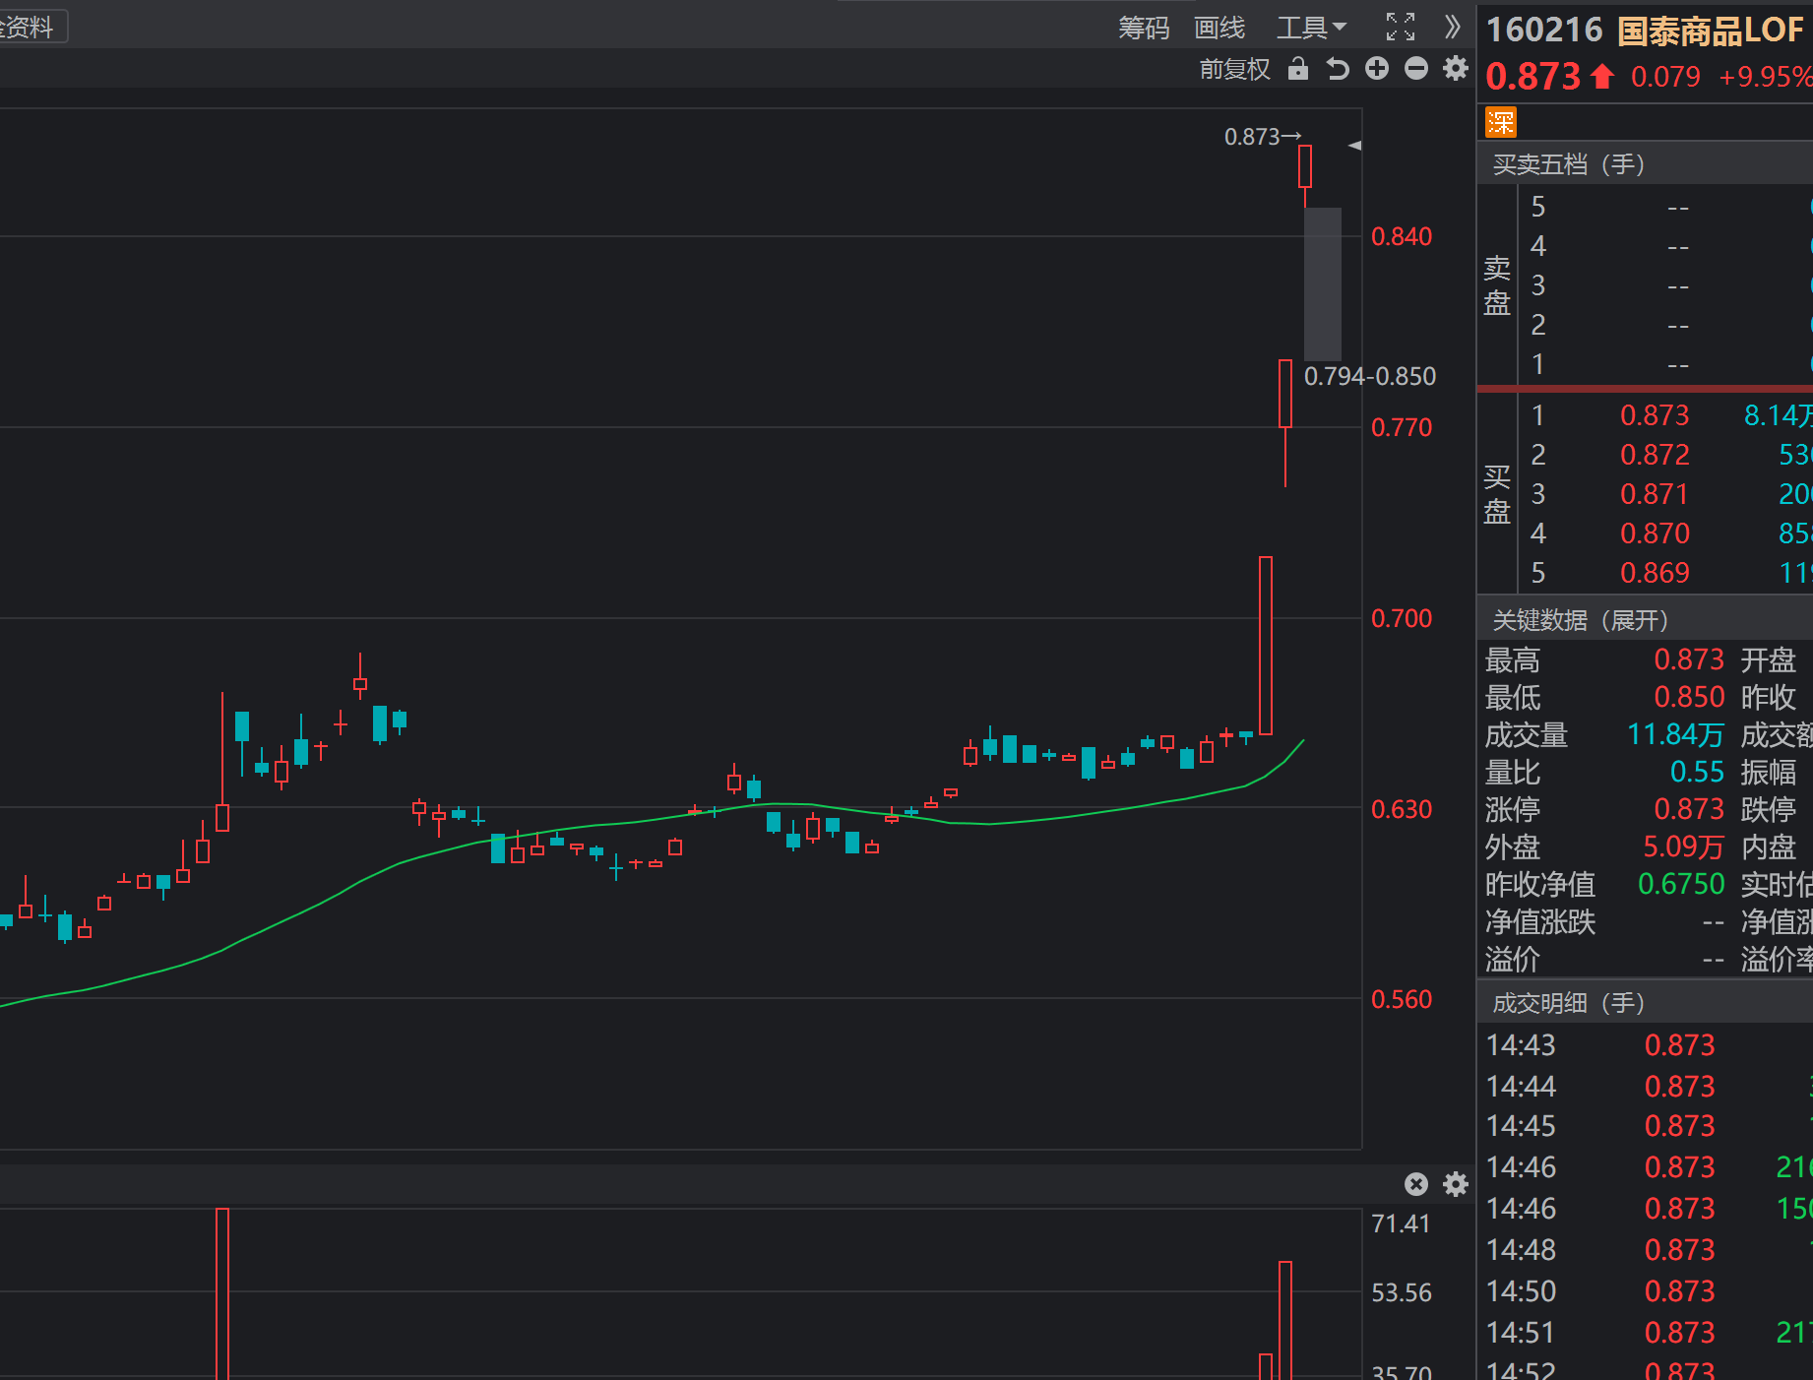Zoom in chart with plus icon
1813x1380 pixels.
[x=1377, y=69]
